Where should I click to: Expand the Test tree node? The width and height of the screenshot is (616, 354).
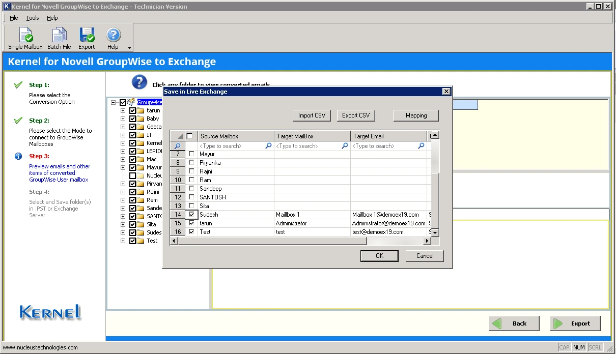(123, 241)
